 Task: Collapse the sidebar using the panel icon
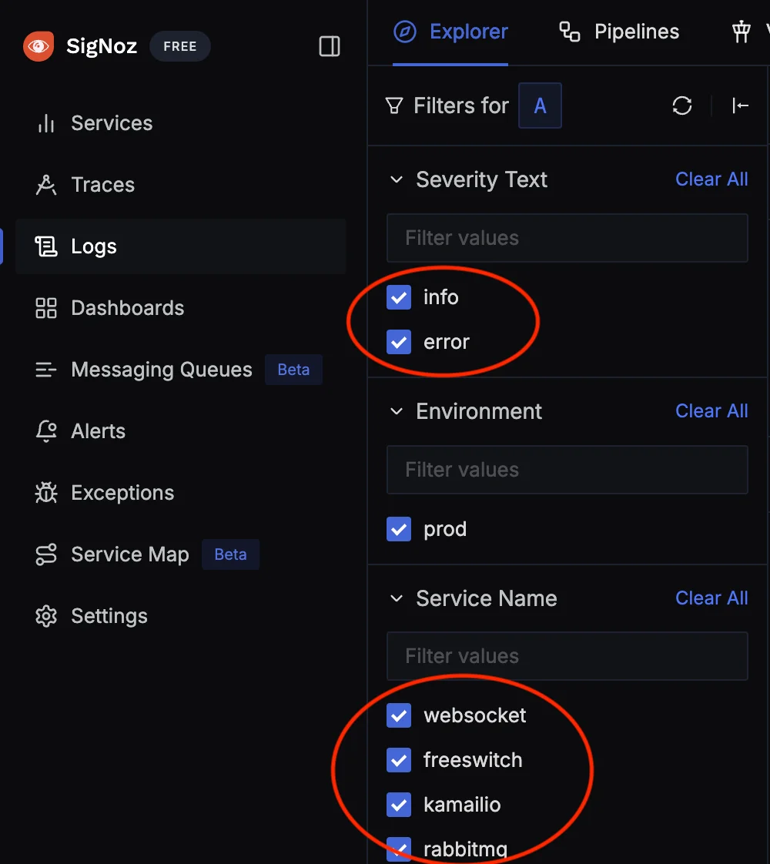coord(330,46)
